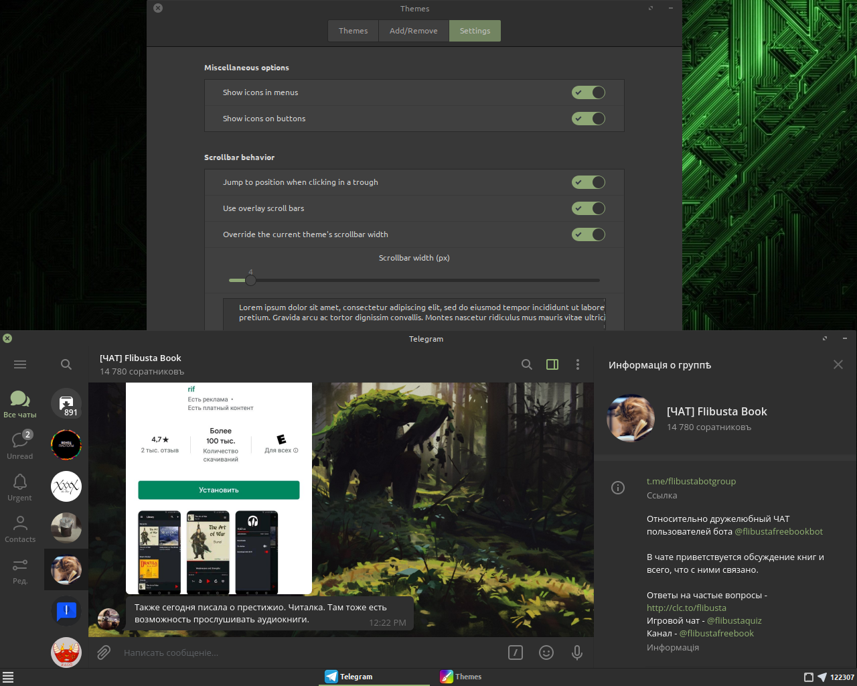Toggle 'Jump to position' trough switch
This screenshot has height=686, width=857.
pos(589,182)
